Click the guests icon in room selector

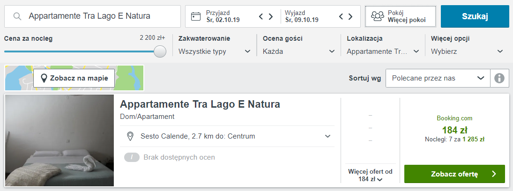click(378, 16)
